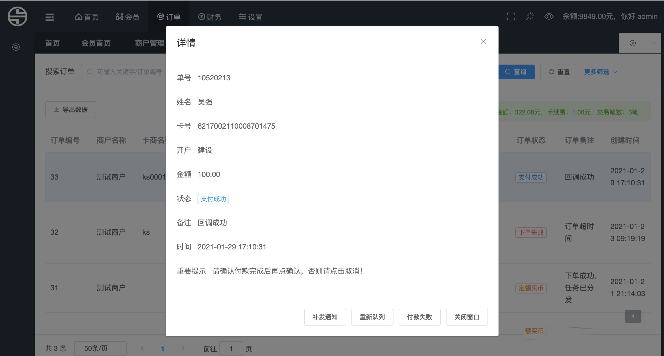This screenshot has width=664, height=356.
Task: Click the page number input next to 前往
Action: click(231, 348)
